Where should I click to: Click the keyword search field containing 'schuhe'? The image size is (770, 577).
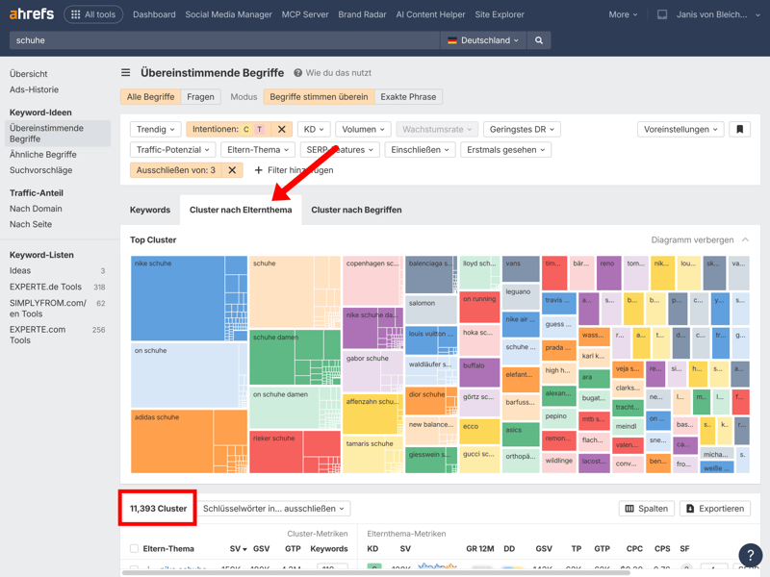[x=221, y=40]
